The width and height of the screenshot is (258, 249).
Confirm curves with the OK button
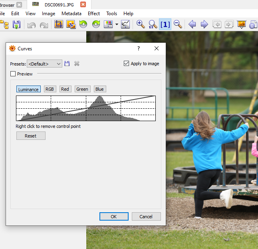114,217
